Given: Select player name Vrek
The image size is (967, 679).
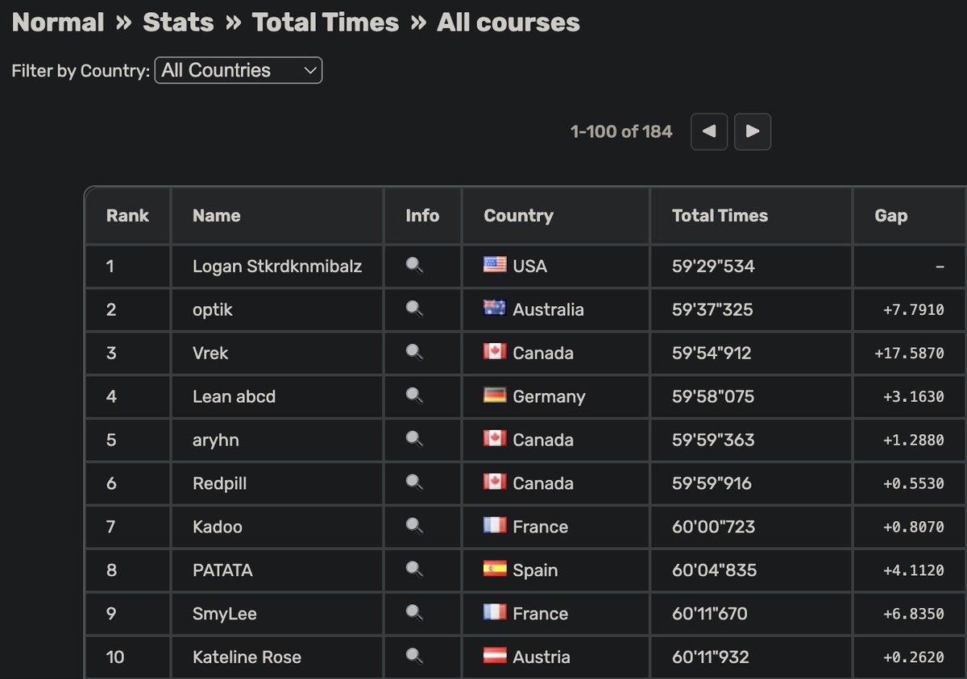Looking at the screenshot, I should [211, 353].
